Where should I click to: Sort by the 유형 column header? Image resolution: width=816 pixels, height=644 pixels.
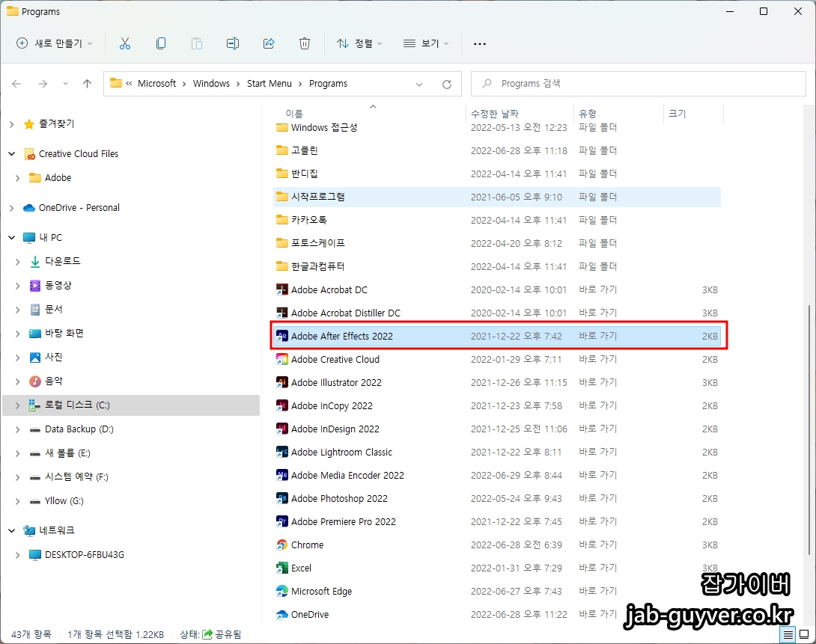588,113
